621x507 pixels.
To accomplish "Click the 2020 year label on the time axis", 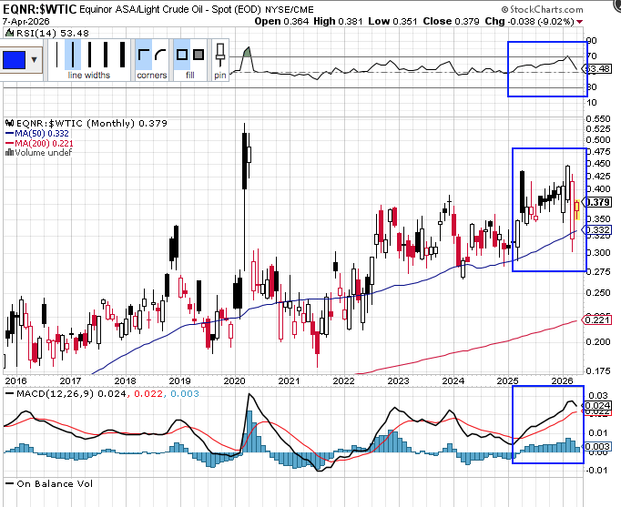I will pos(234,380).
